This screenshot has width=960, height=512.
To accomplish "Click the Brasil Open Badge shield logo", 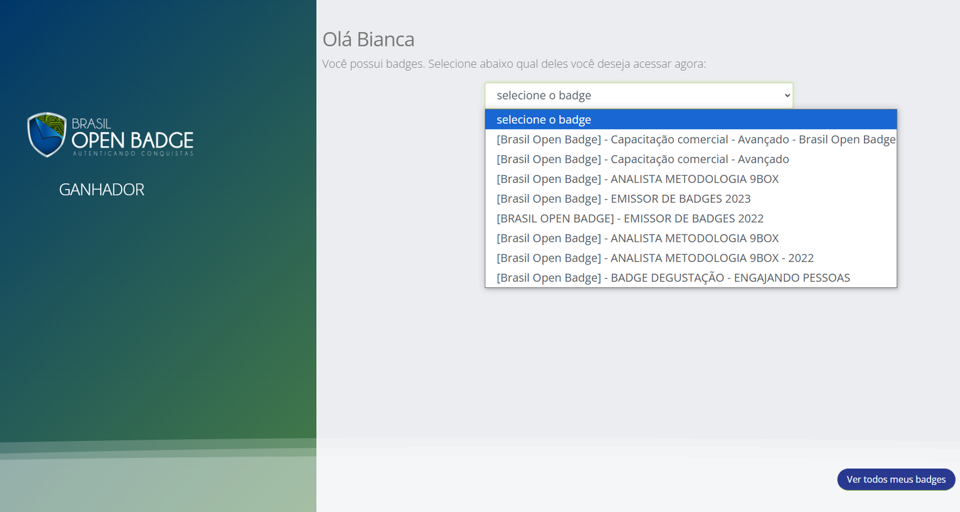I will (47, 135).
